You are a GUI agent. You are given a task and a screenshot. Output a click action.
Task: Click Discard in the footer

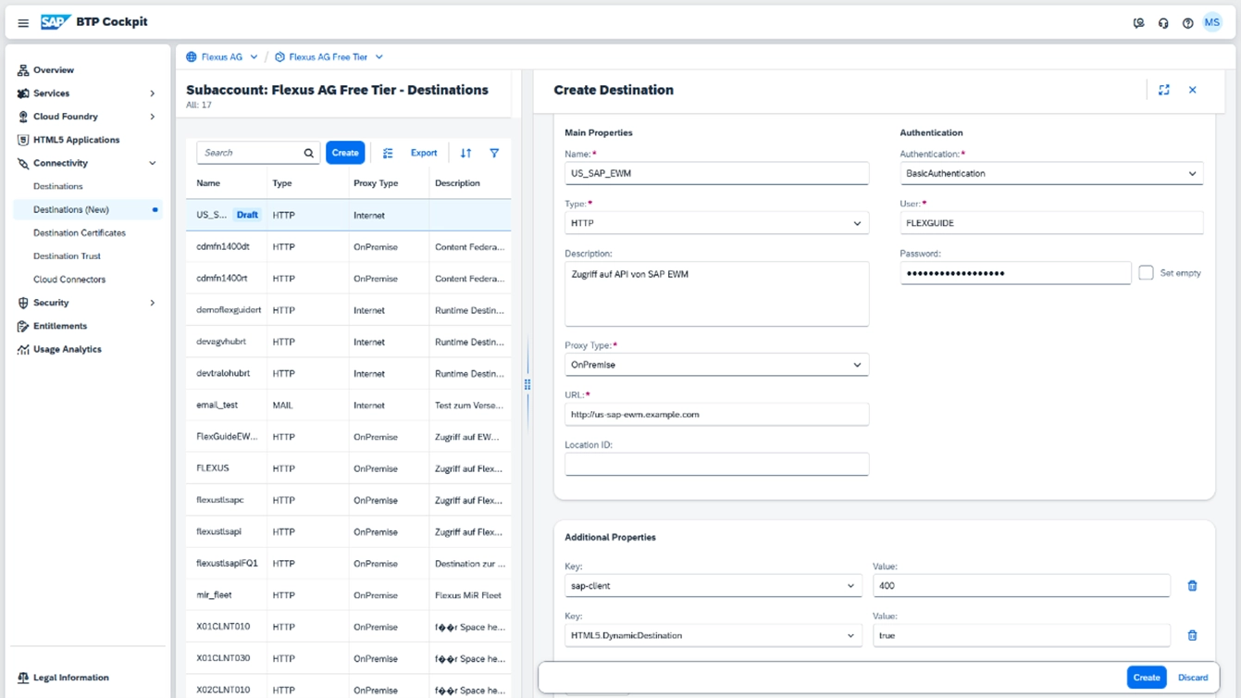[x=1193, y=678]
